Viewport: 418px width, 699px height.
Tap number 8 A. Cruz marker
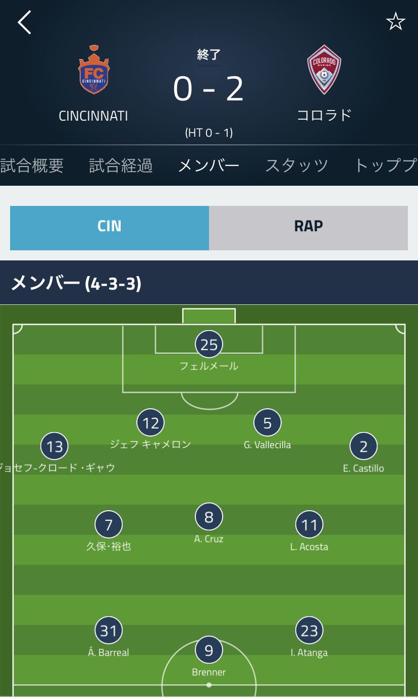[x=209, y=517]
